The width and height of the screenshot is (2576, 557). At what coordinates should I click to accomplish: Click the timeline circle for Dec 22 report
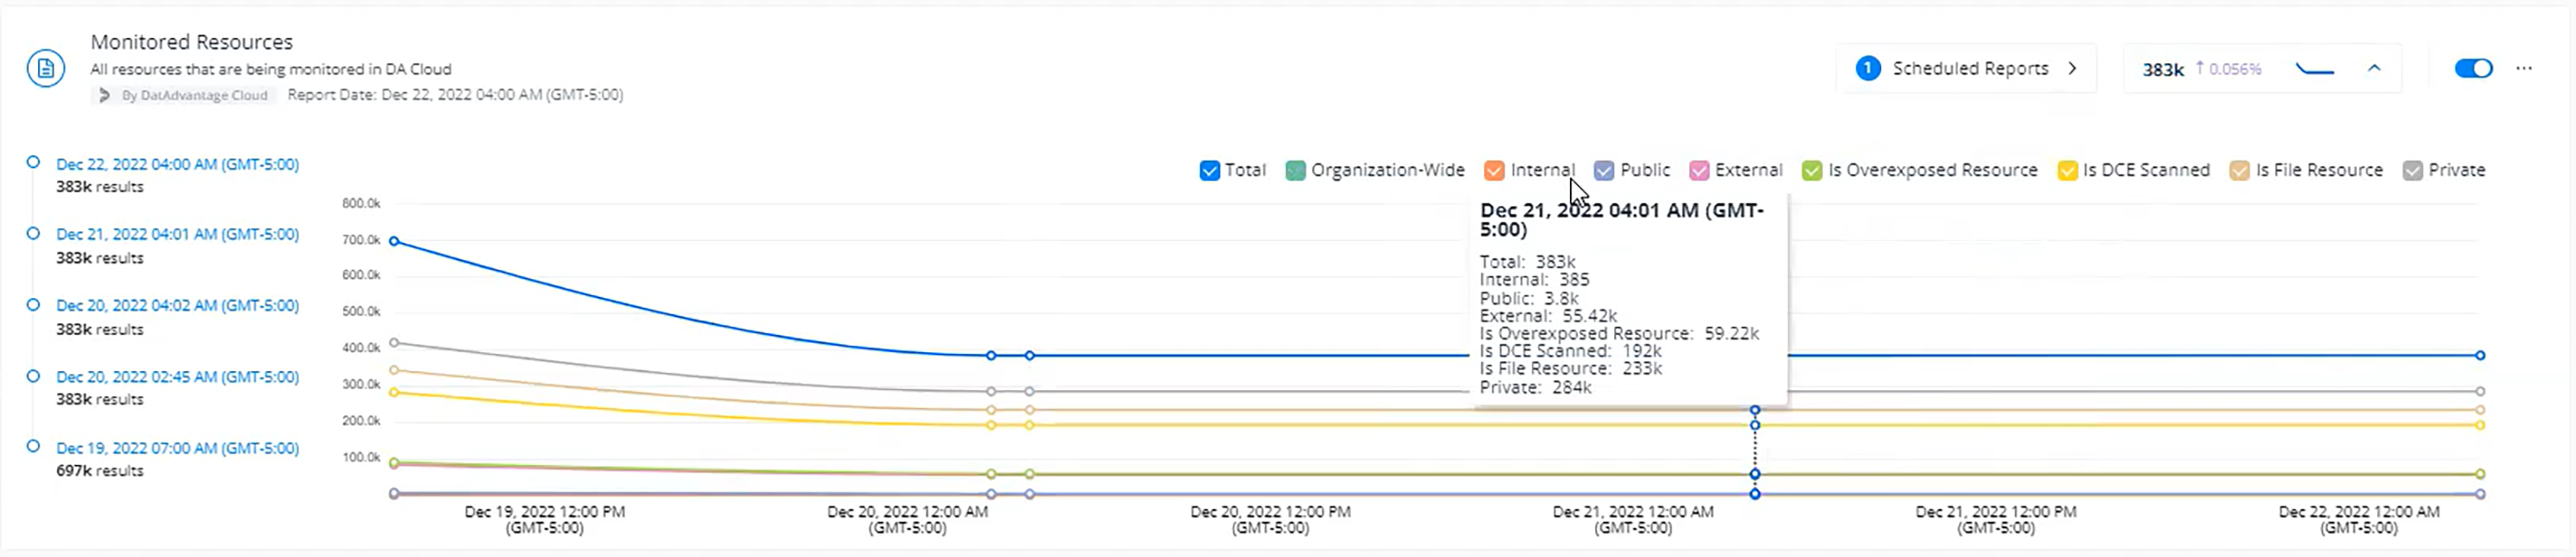click(x=33, y=162)
